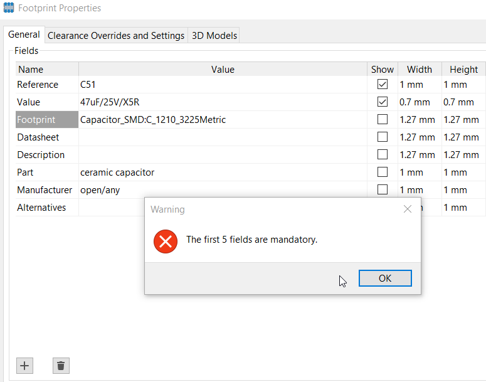Select the Datasheet name cell
486x382 pixels.
coord(47,137)
